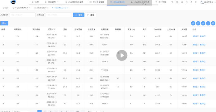Select highlighted page 1 in pagination
Image resolution: width=216 pixels, height=112 pixels.
[x=39, y=111]
